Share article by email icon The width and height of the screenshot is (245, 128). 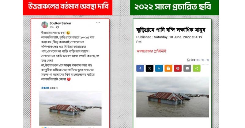(x=187, y=68)
